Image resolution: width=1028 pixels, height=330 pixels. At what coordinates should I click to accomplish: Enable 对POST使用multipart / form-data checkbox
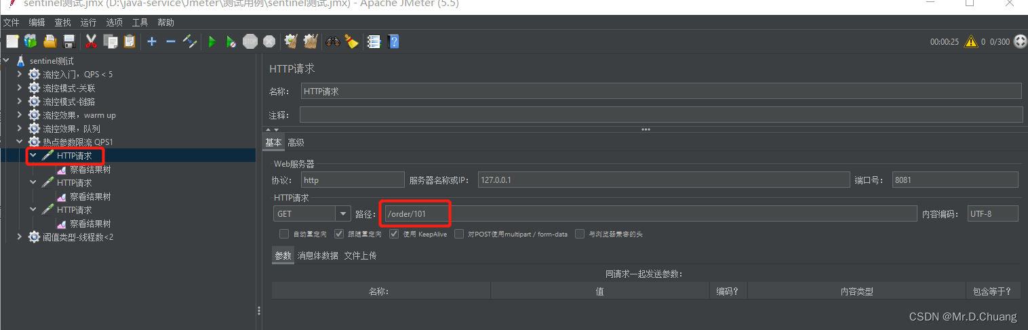(459, 234)
